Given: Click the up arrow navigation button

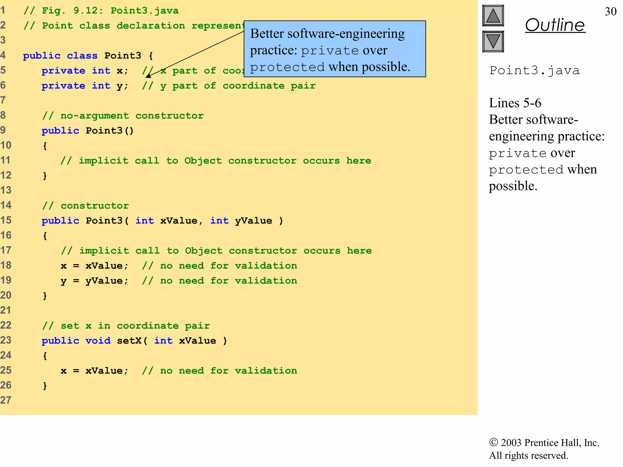Looking at the screenshot, I should click(x=493, y=16).
